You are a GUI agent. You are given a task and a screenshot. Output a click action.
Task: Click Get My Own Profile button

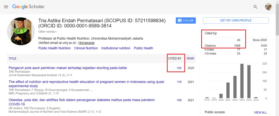pos(236,20)
